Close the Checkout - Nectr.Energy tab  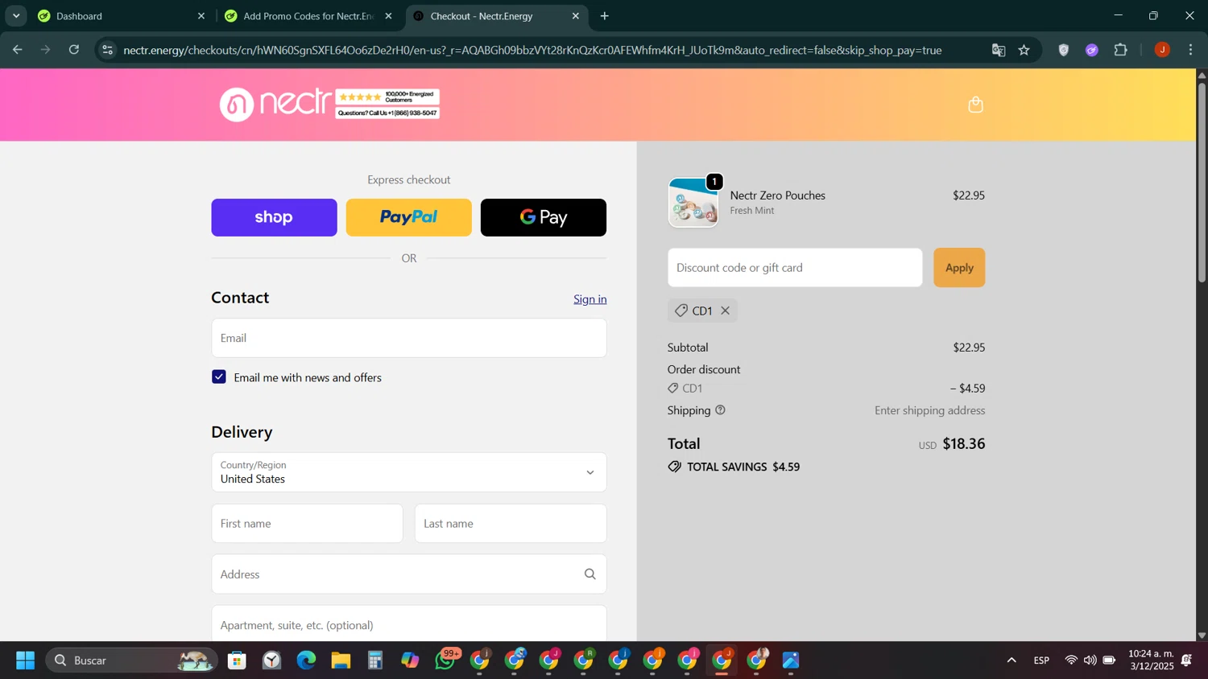pos(575,16)
